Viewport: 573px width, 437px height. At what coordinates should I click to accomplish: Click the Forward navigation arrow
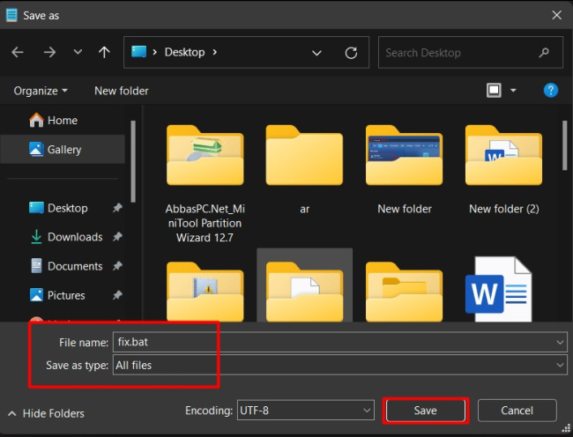click(x=49, y=53)
